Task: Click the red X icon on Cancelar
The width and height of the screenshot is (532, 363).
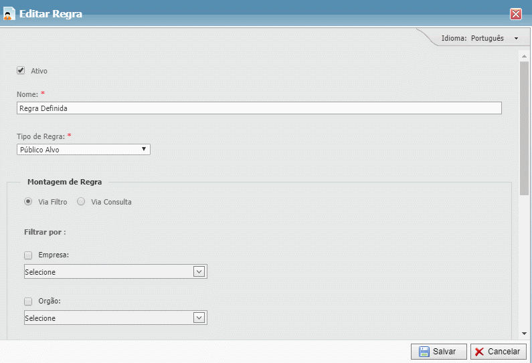Action: click(479, 352)
